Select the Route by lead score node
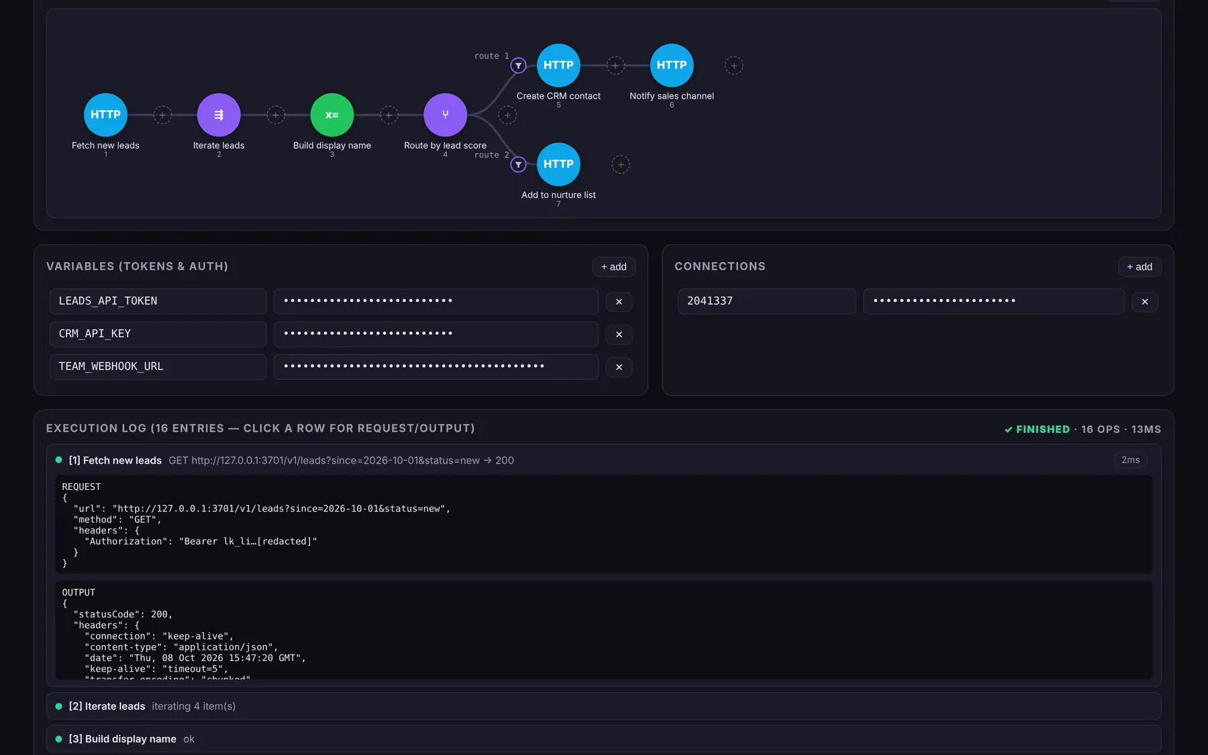1208x755 pixels. [x=445, y=115]
